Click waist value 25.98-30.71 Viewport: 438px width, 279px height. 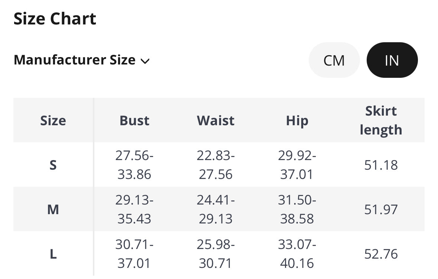(215, 254)
